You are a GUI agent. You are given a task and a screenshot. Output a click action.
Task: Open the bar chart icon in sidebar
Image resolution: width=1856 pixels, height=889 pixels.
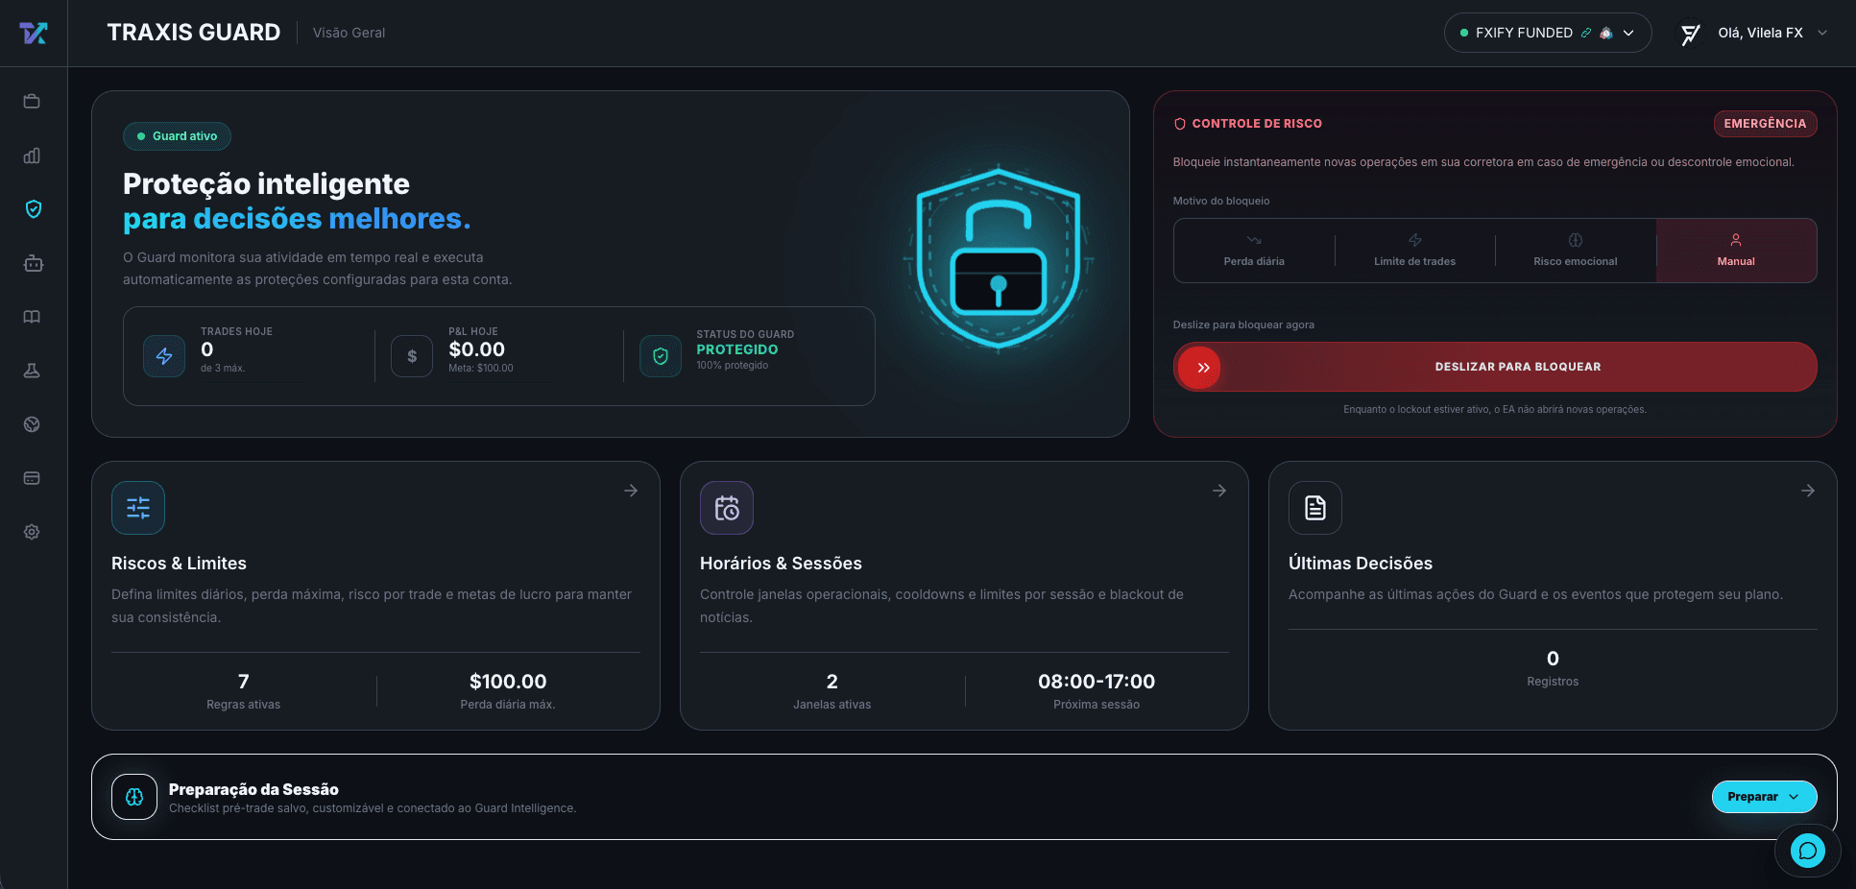point(32,156)
